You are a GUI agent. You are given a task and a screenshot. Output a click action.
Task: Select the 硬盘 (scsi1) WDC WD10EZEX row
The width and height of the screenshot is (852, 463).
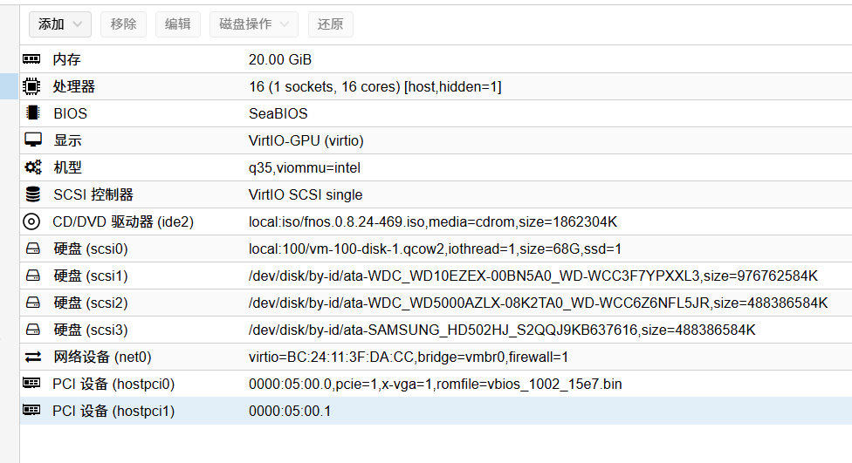click(x=436, y=276)
